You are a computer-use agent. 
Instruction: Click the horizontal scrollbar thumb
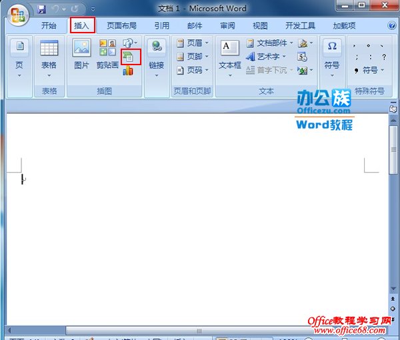(199, 331)
